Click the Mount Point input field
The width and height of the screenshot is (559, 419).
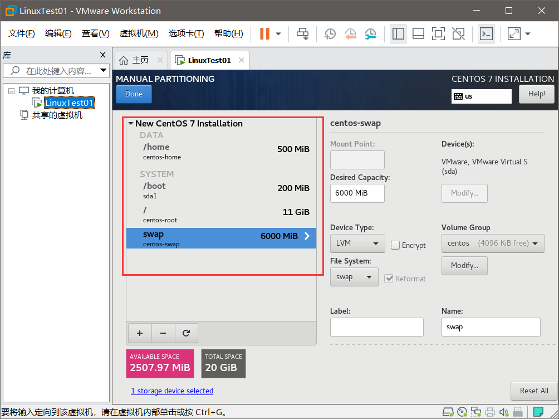click(357, 160)
